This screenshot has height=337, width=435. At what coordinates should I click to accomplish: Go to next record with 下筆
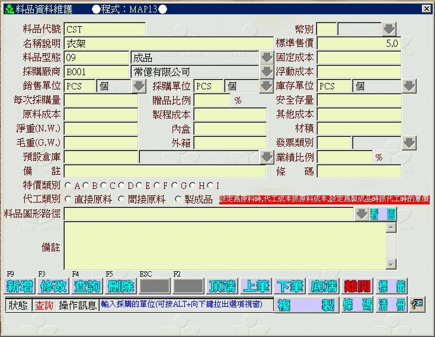coord(290,287)
